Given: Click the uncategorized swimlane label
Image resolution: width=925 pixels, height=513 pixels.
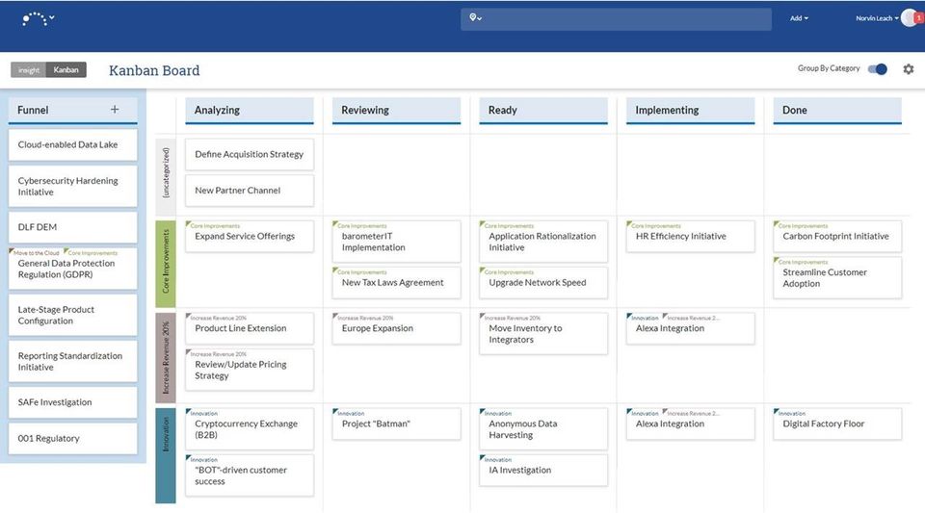Looking at the screenshot, I should [166, 175].
